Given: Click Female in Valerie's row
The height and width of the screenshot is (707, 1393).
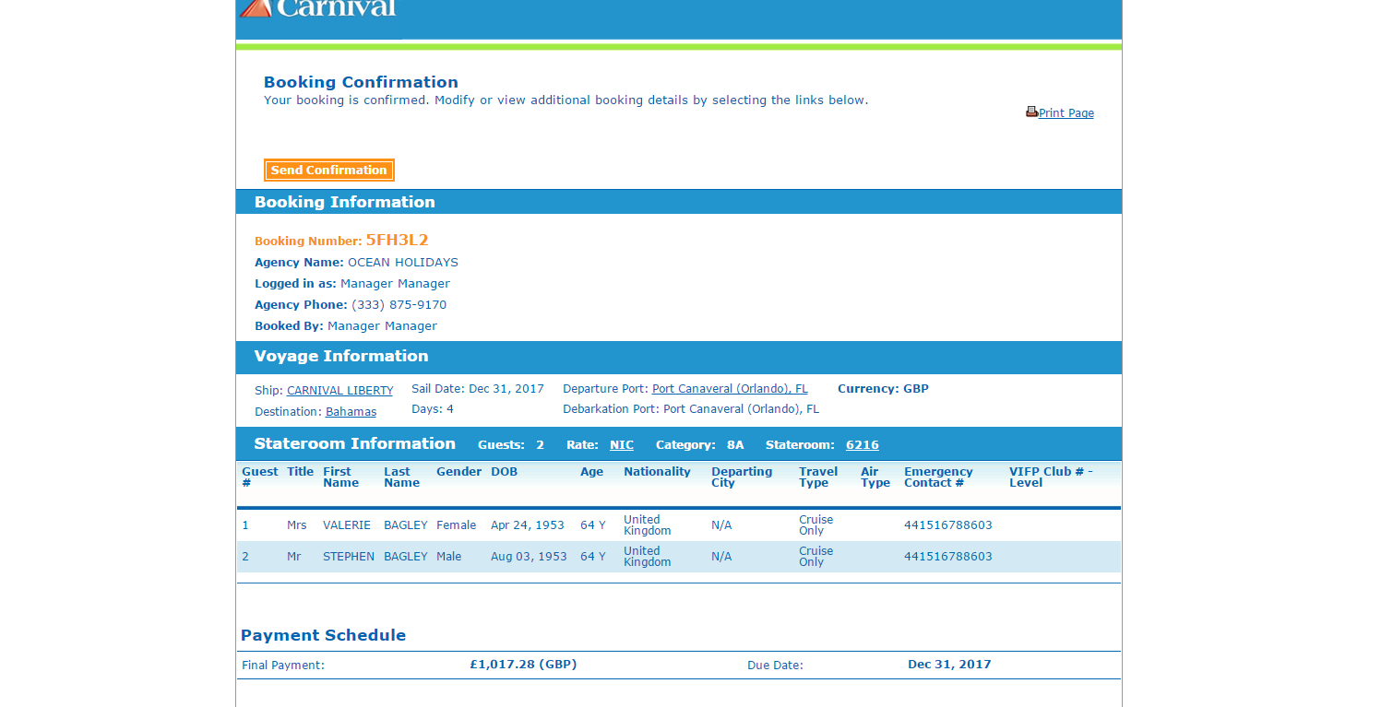Looking at the screenshot, I should [x=456, y=525].
